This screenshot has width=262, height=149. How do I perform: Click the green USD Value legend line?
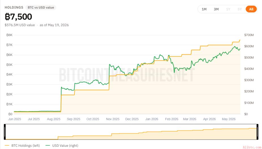(48, 146)
